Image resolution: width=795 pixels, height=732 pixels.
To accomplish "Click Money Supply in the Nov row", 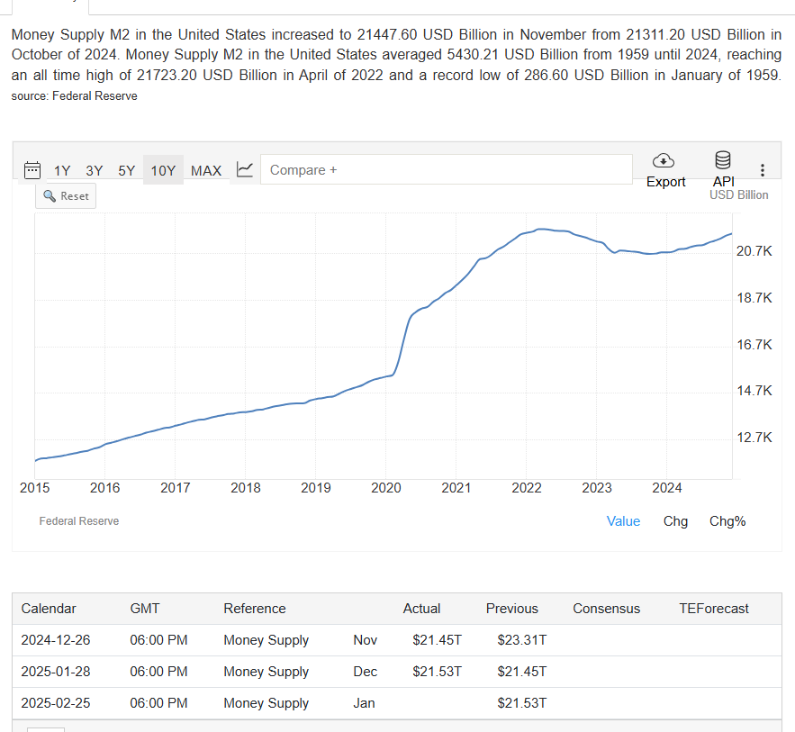I will [266, 640].
